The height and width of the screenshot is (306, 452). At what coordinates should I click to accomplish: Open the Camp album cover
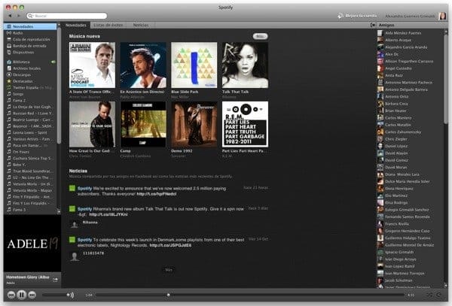(143, 124)
